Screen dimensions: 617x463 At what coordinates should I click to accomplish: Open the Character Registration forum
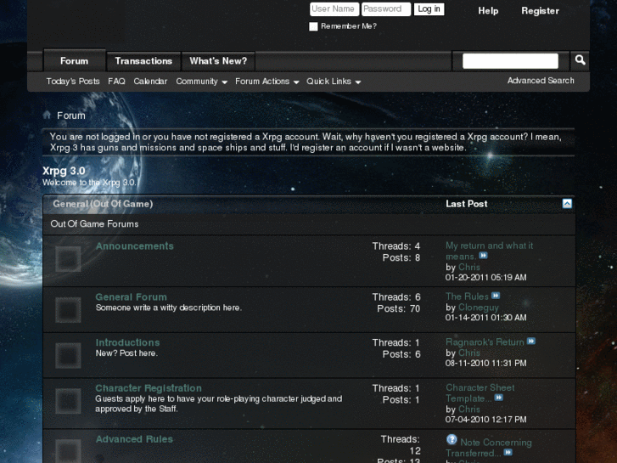pyautogui.click(x=149, y=387)
